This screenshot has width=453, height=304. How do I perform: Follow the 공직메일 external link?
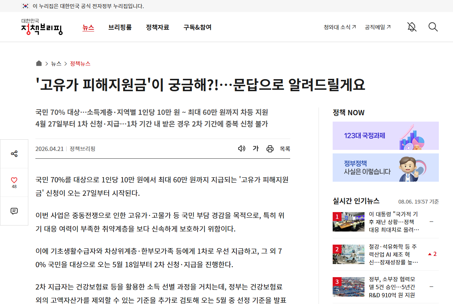click(378, 27)
